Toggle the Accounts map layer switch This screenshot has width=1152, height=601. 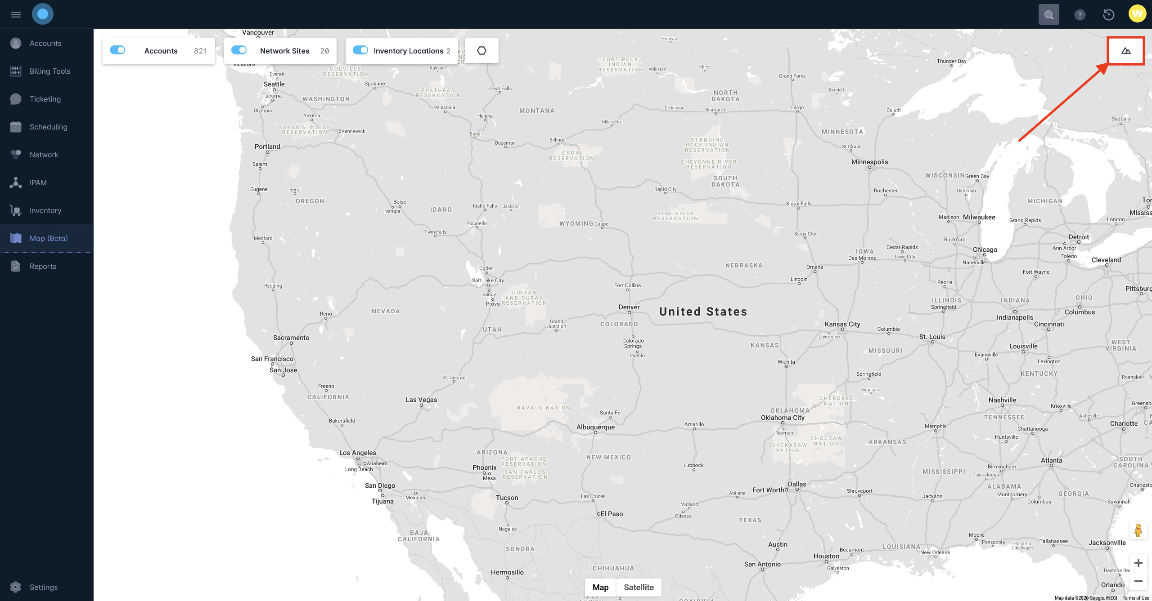tap(117, 50)
